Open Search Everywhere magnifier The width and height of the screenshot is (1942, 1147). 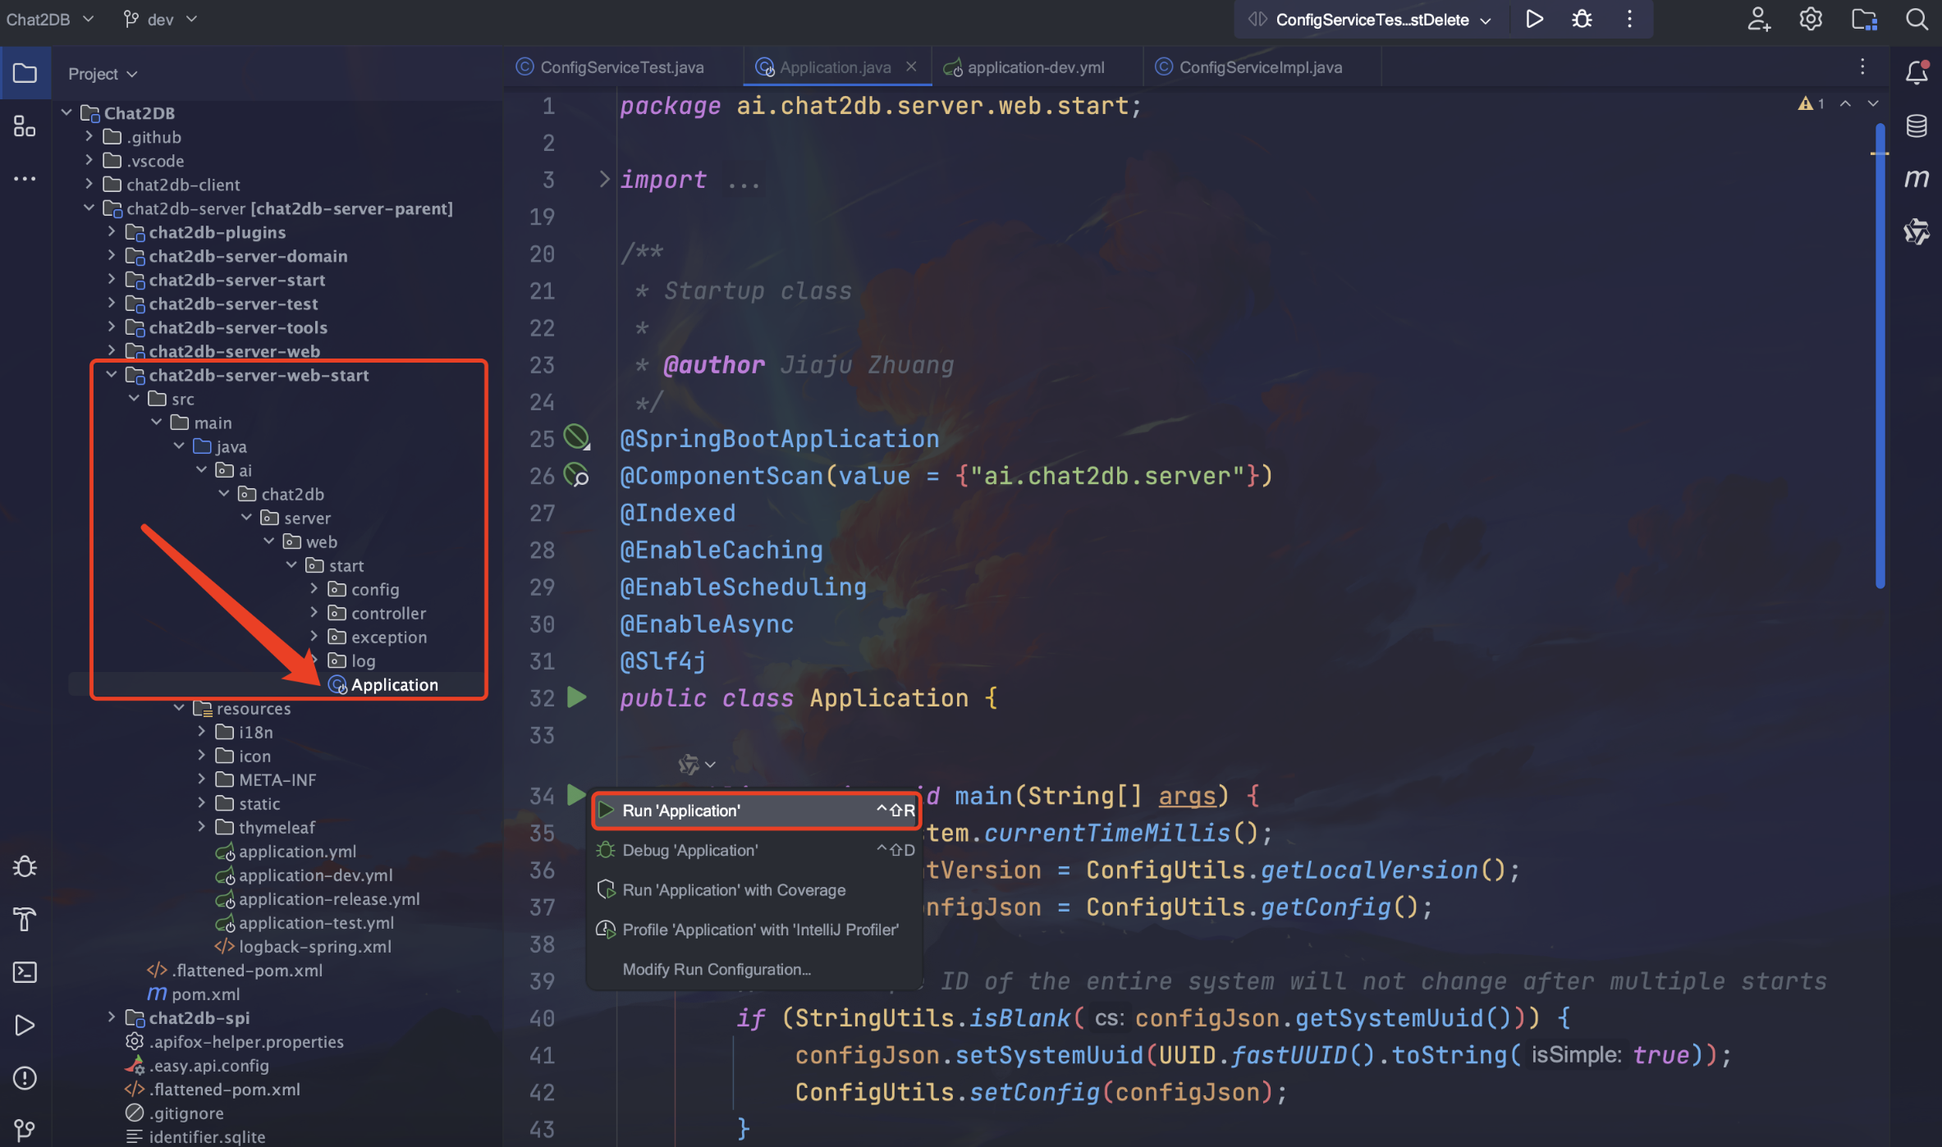click(1917, 19)
